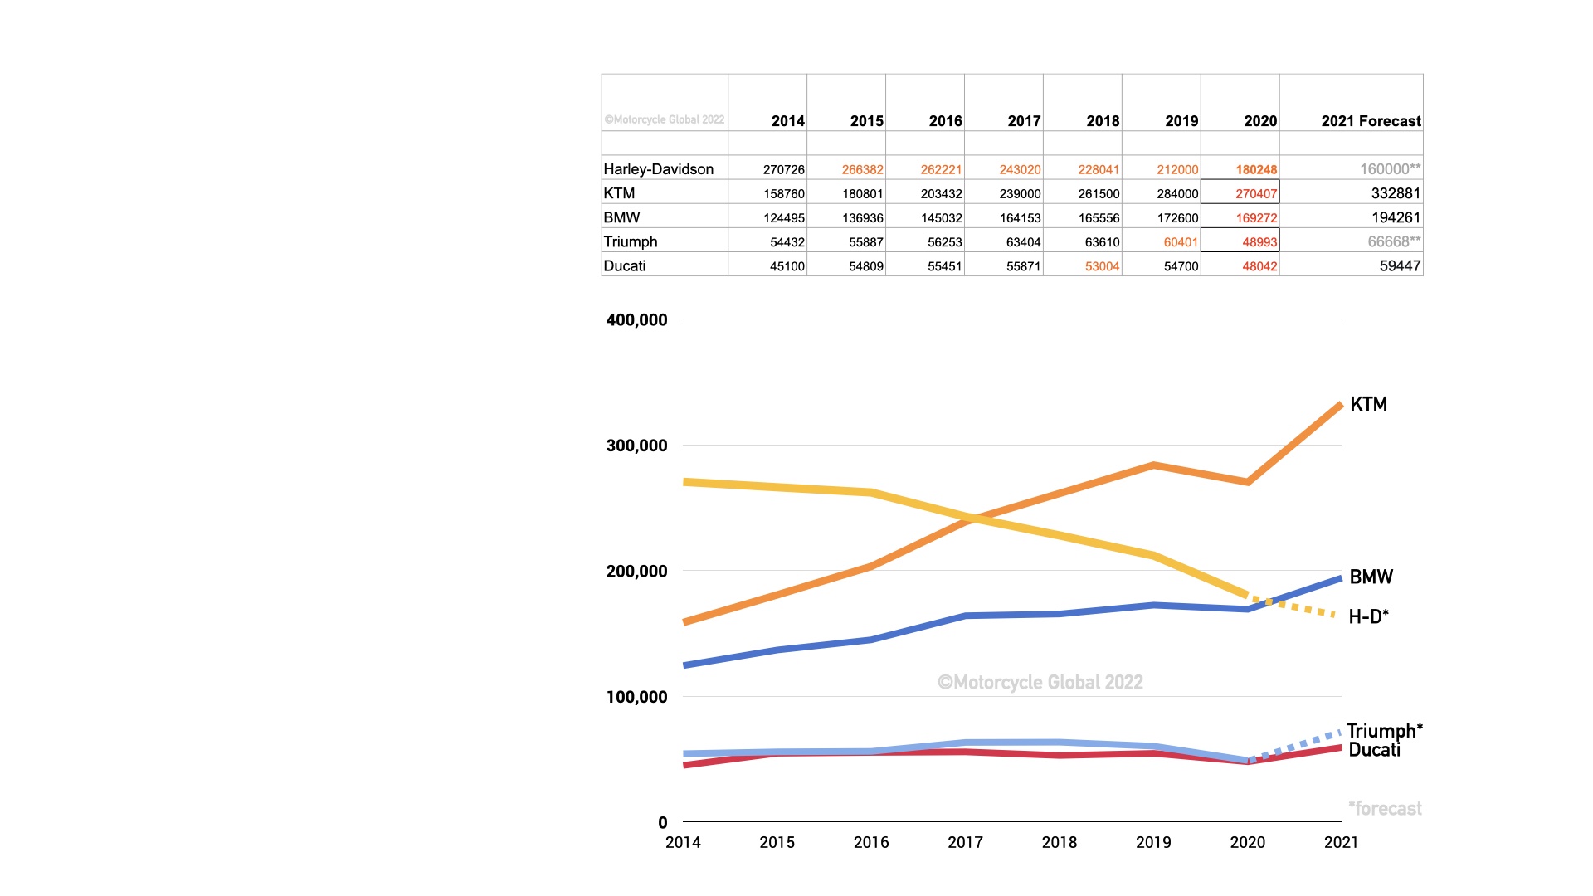The height and width of the screenshot is (896, 1593).
Task: Click the H-D* dotted line label
Action: point(1368,616)
